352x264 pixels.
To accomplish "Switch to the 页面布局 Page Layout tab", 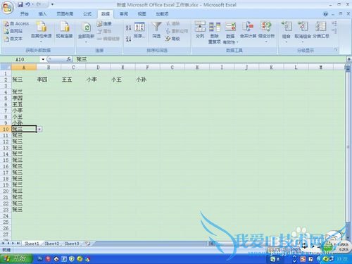I will (x=65, y=14).
